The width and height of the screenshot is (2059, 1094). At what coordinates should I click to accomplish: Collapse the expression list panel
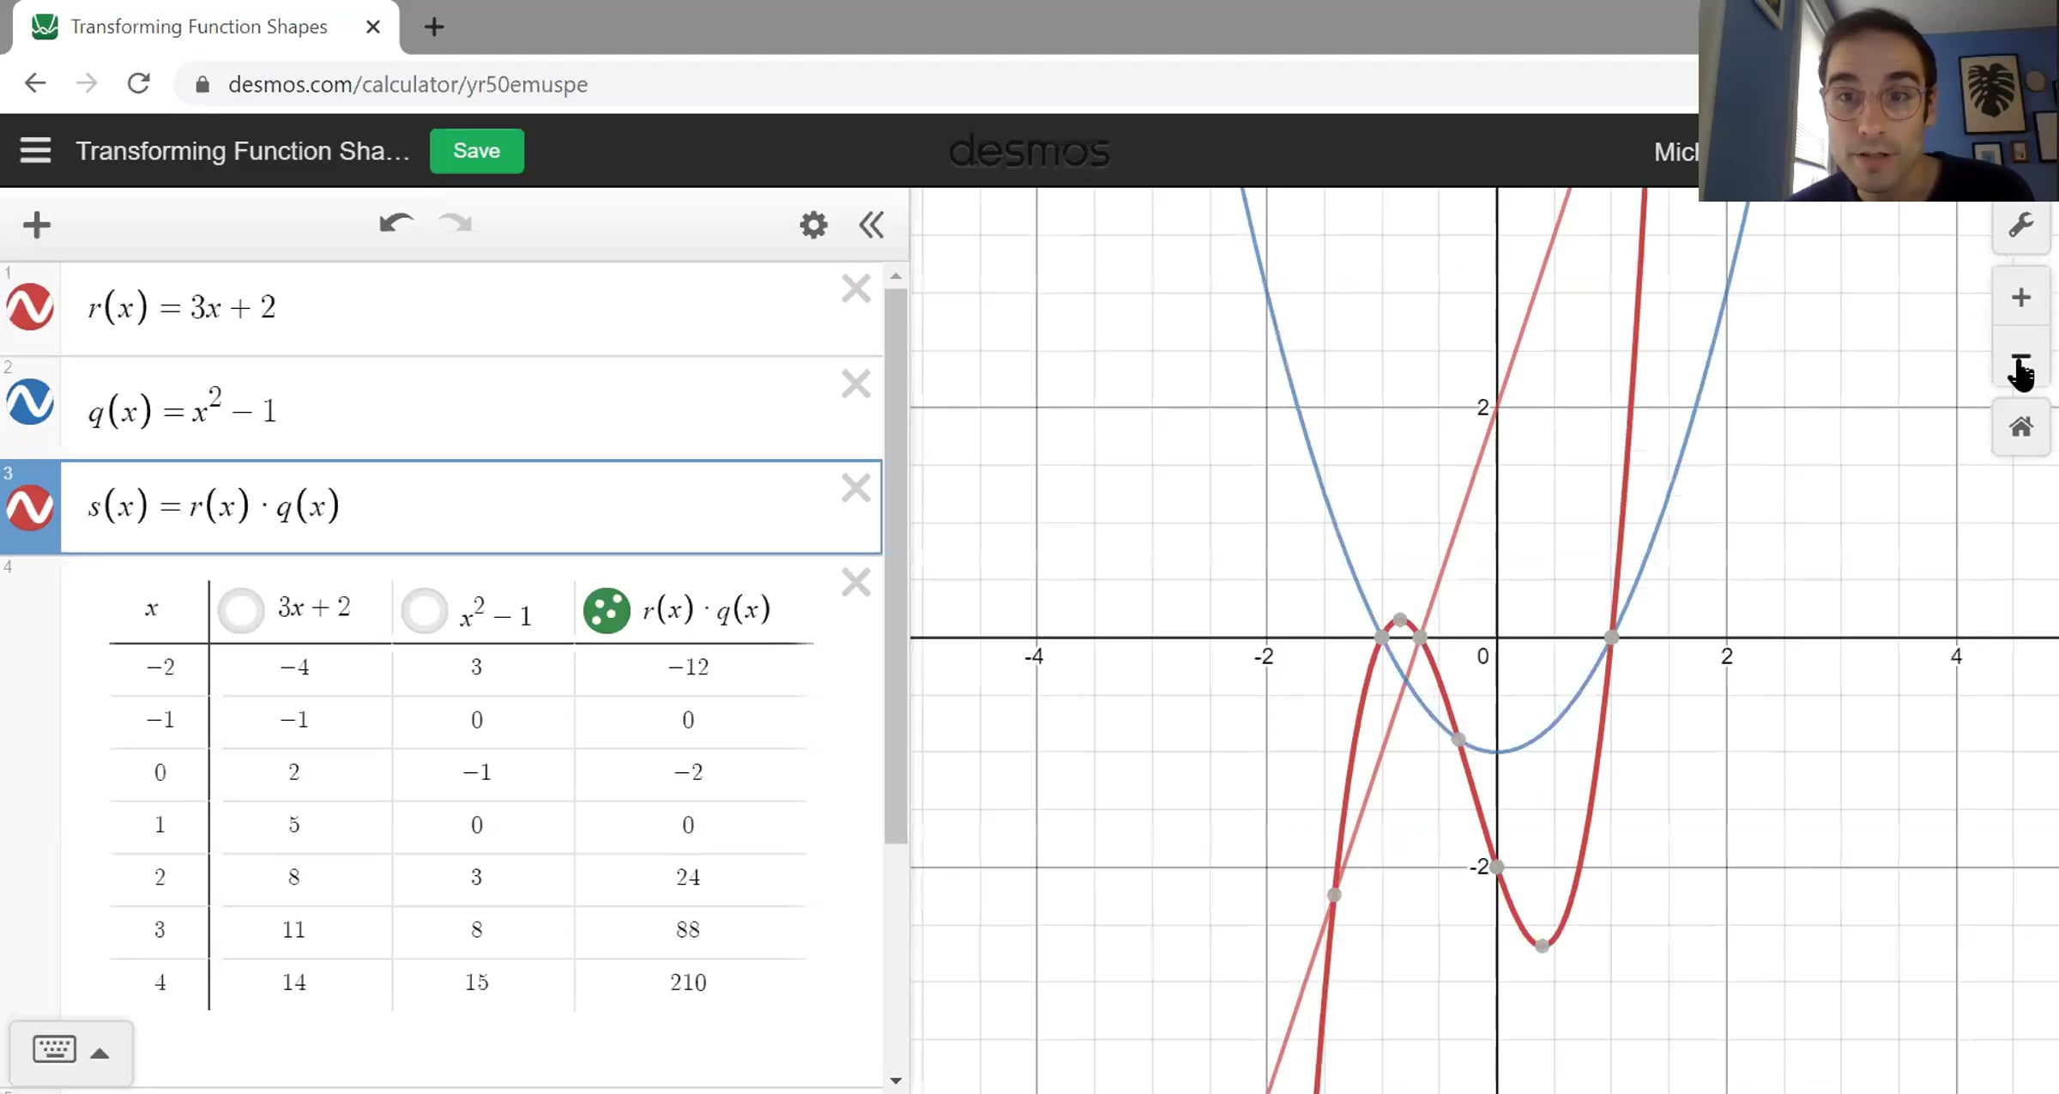(x=871, y=226)
